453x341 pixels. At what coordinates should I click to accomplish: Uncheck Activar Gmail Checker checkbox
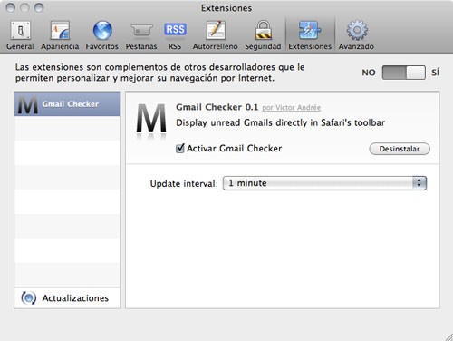[x=180, y=149]
